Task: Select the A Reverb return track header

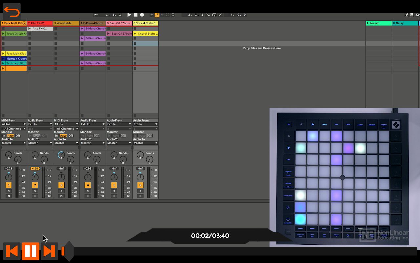Action: pyautogui.click(x=379, y=23)
